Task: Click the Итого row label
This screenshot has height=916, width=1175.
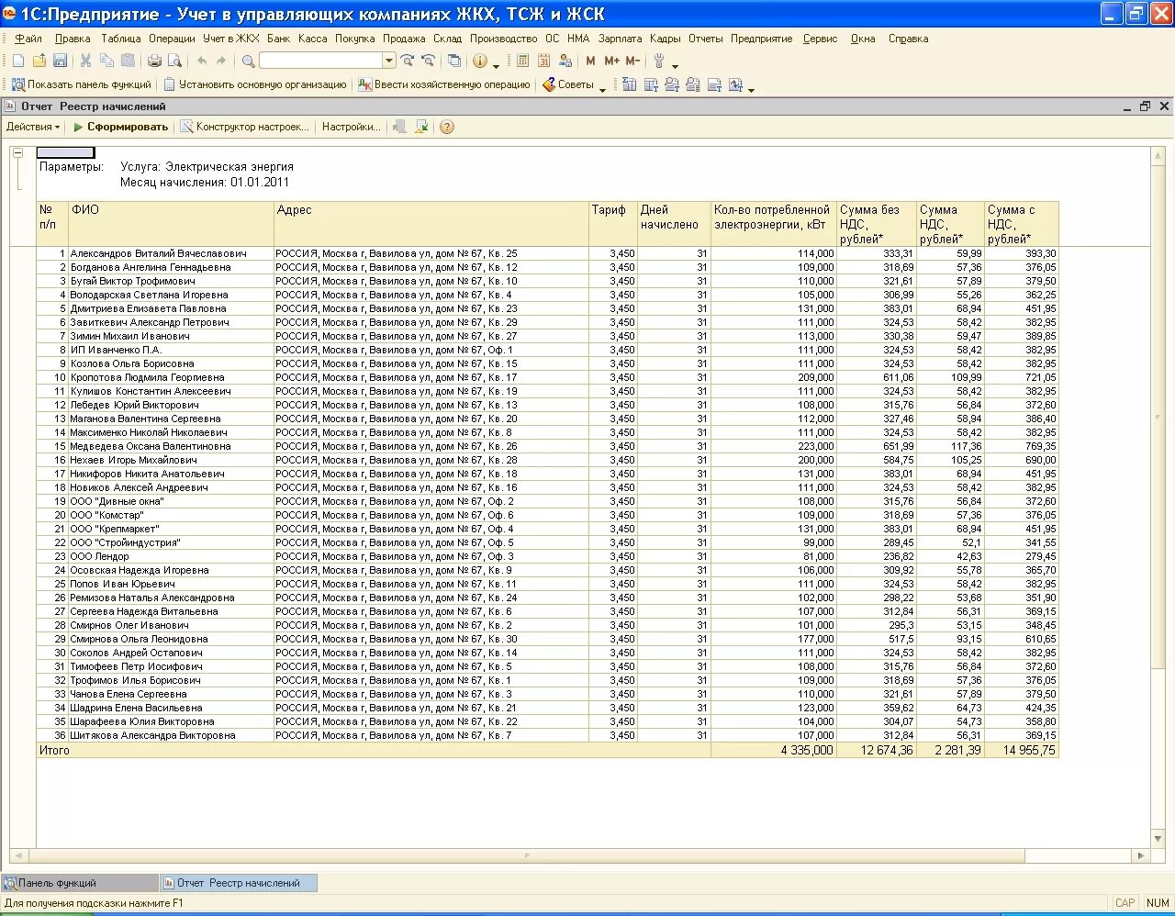Action: coord(54,750)
